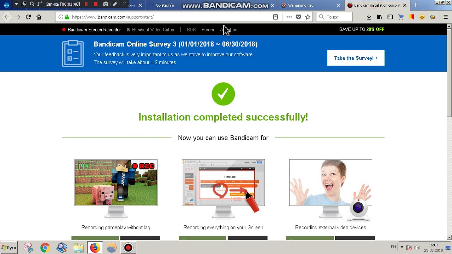Image resolution: width=452 pixels, height=254 pixels.
Task: Go to browser home page
Action: point(39,17)
